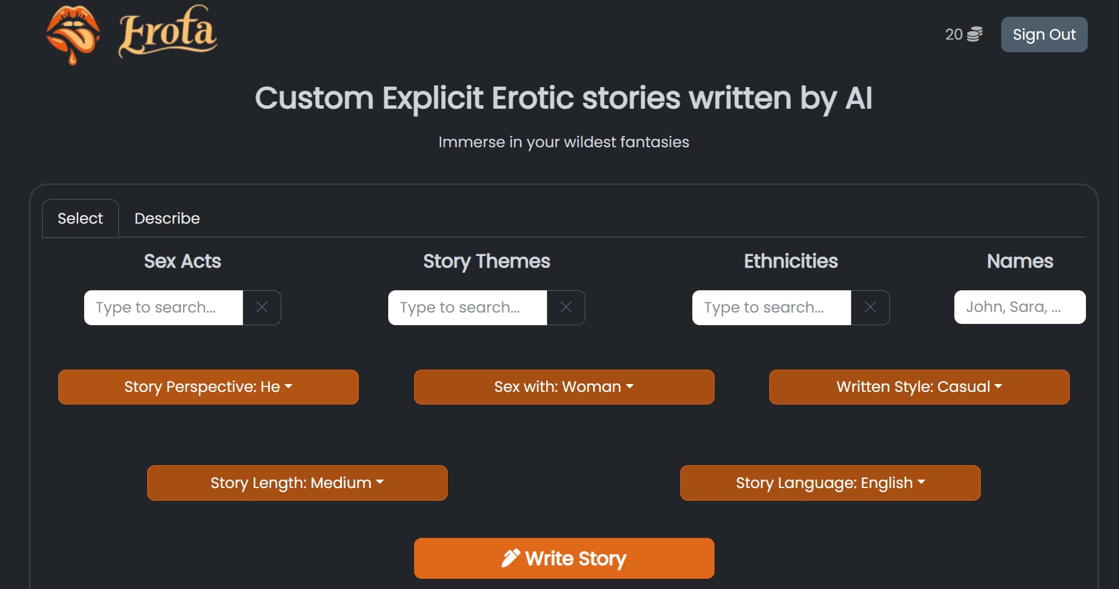Click the Story Themes heading
Image resolution: width=1119 pixels, height=589 pixels.
[x=487, y=261]
